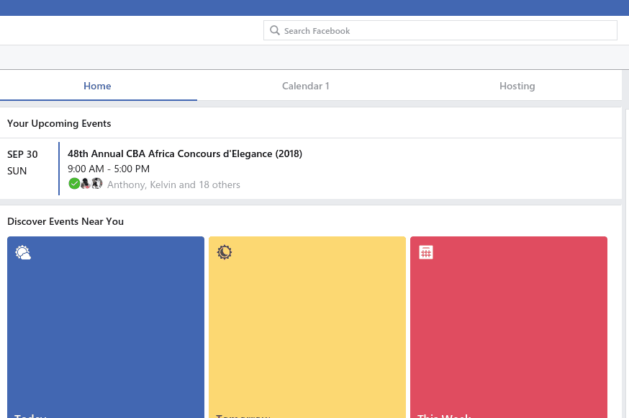Click the SEP 30 date label

point(22,155)
